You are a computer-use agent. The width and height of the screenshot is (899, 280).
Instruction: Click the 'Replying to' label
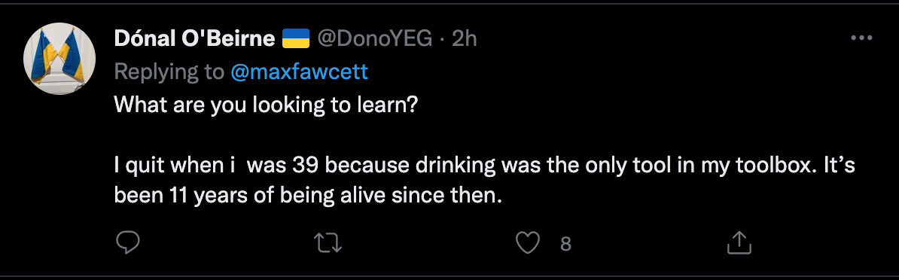169,72
